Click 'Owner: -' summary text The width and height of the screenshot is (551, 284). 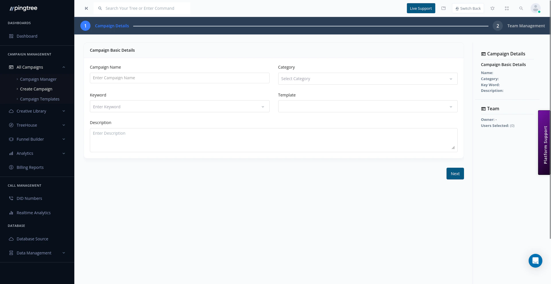click(x=489, y=120)
